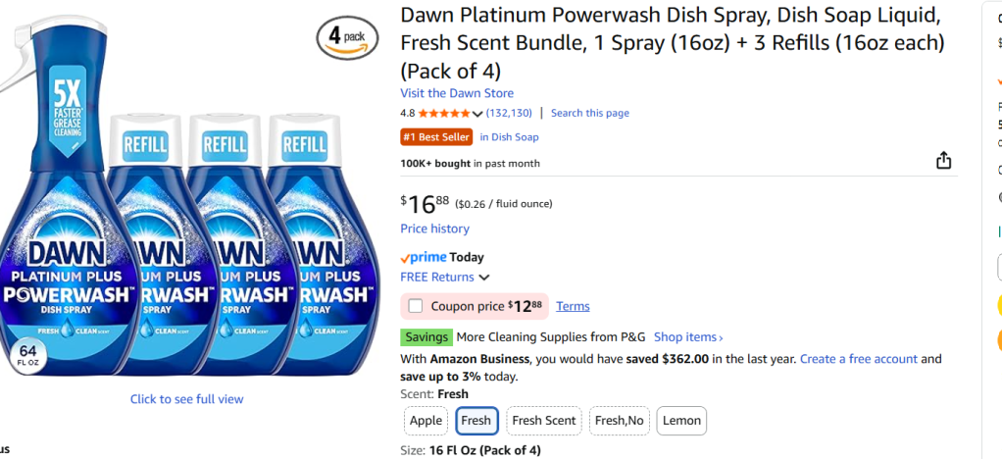Click the five-star rating icons
The height and width of the screenshot is (459, 1002).
(444, 114)
